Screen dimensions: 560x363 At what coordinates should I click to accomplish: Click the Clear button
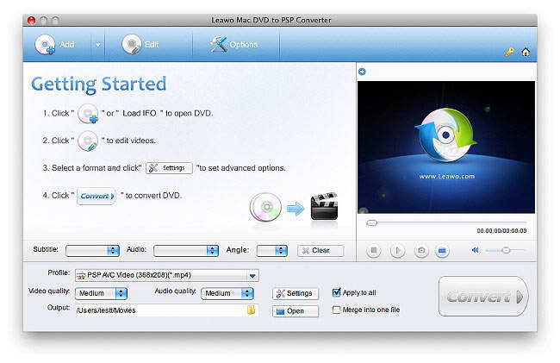tap(320, 250)
